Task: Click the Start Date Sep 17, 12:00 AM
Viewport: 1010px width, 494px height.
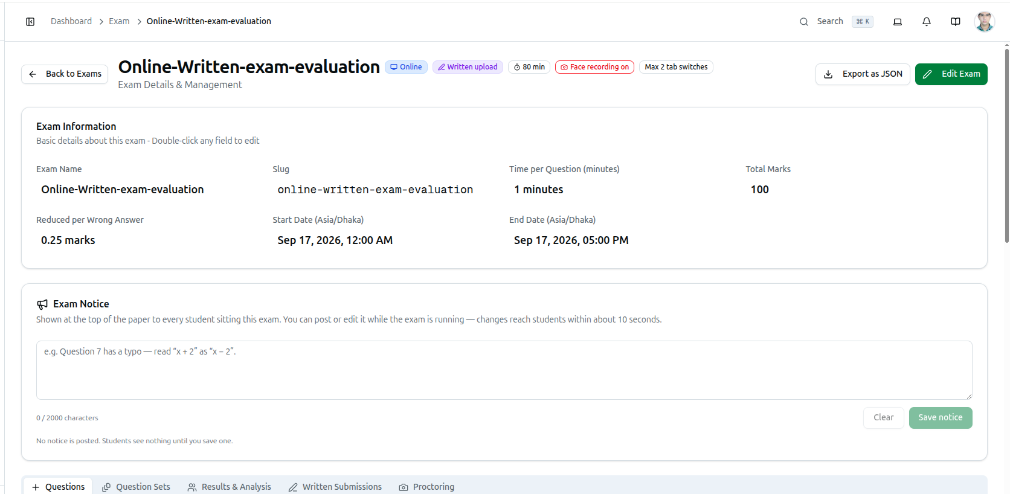Action: [335, 240]
